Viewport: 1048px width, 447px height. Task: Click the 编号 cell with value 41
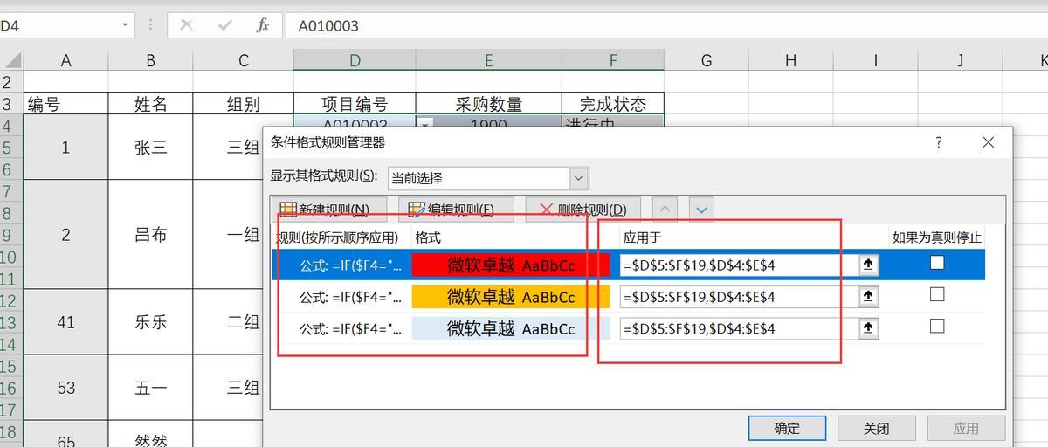[x=65, y=322]
